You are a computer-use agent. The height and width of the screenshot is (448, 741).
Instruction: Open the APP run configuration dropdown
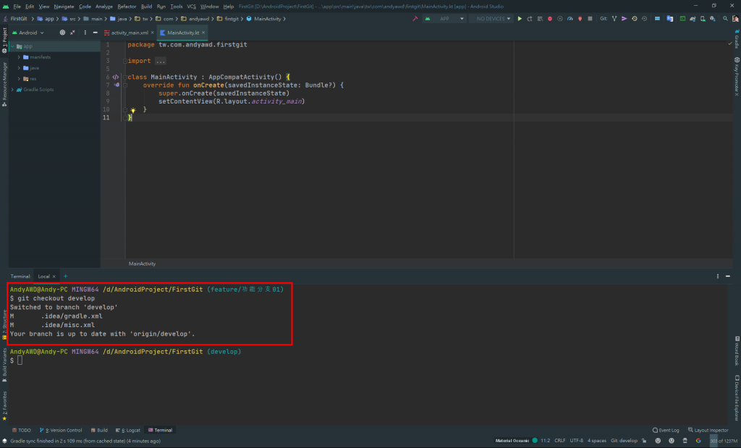[445, 19]
